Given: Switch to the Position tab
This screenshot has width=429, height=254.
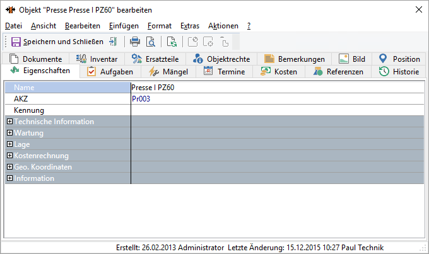Looking at the screenshot, I should tap(399, 59).
